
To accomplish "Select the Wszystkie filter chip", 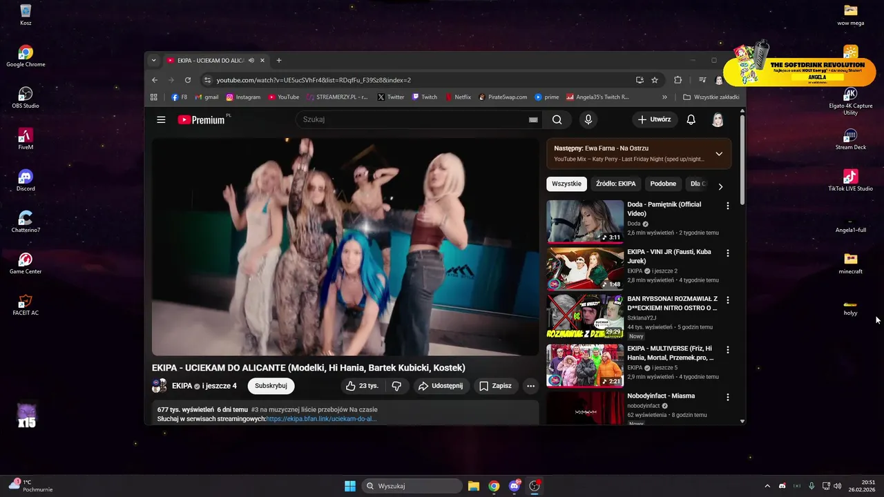I will tap(566, 184).
